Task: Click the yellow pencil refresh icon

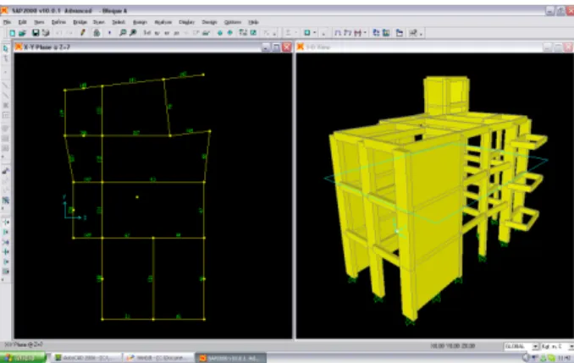Action: point(83,33)
